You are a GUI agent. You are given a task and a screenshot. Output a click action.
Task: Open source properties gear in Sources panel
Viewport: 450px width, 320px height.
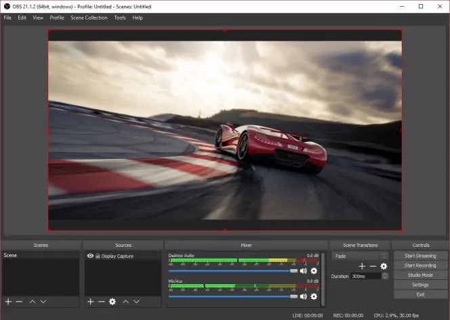click(112, 302)
